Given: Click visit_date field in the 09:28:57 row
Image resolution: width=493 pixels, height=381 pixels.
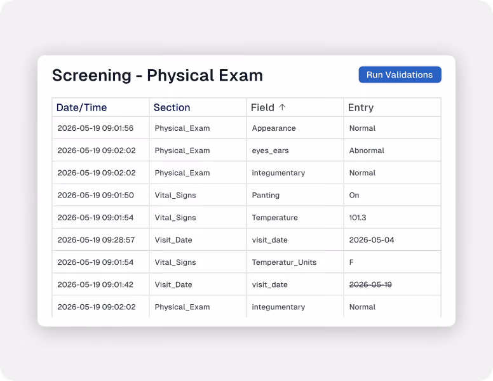Looking at the screenshot, I should [x=269, y=239].
